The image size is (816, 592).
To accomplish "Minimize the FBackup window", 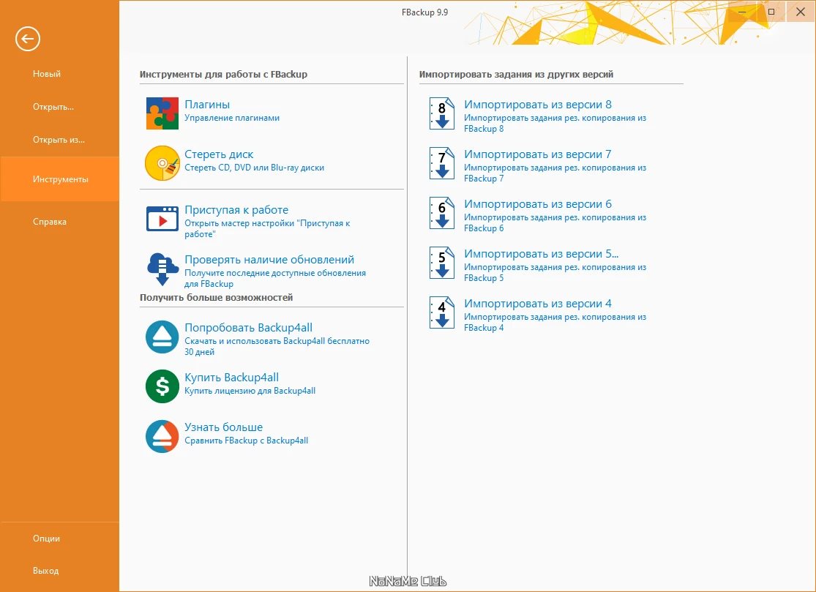I will pos(743,12).
